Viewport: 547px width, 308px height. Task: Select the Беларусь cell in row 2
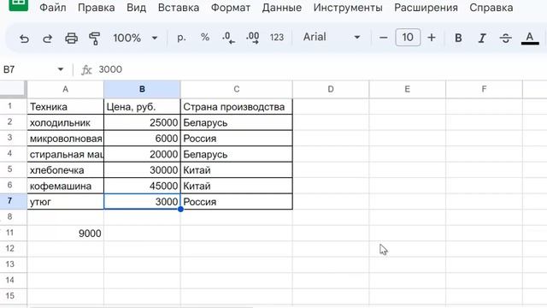237,122
